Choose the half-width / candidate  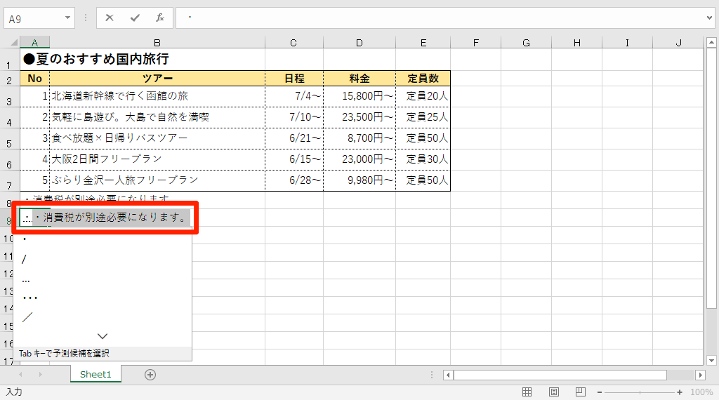click(x=103, y=260)
